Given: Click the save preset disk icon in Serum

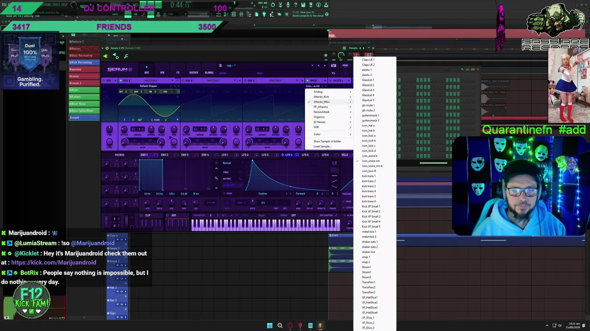Looking at the screenshot, I should 220,65.
